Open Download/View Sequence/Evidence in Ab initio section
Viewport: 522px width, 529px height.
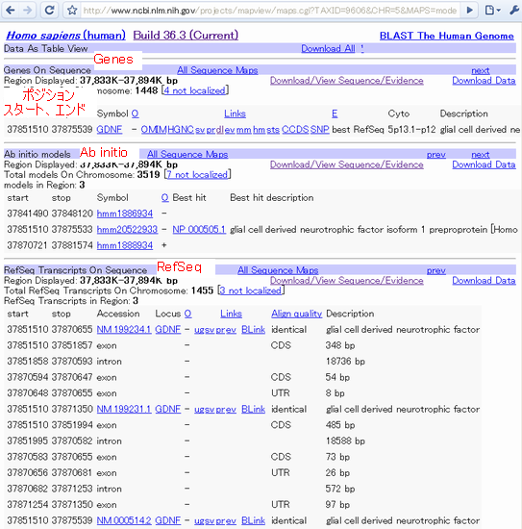[x=347, y=164]
